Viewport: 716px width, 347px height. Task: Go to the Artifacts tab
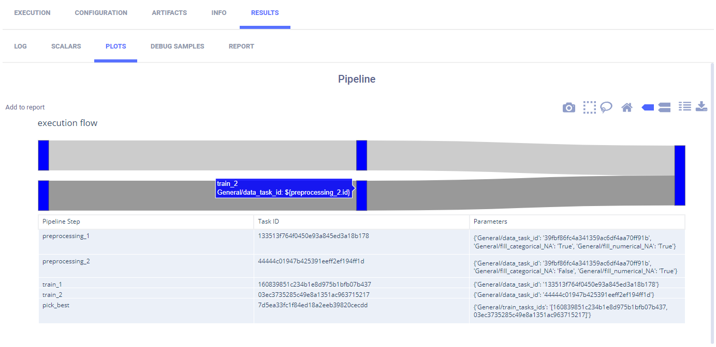click(x=169, y=13)
